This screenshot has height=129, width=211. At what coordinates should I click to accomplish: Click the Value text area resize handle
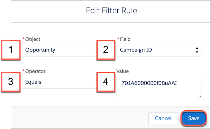(199, 96)
